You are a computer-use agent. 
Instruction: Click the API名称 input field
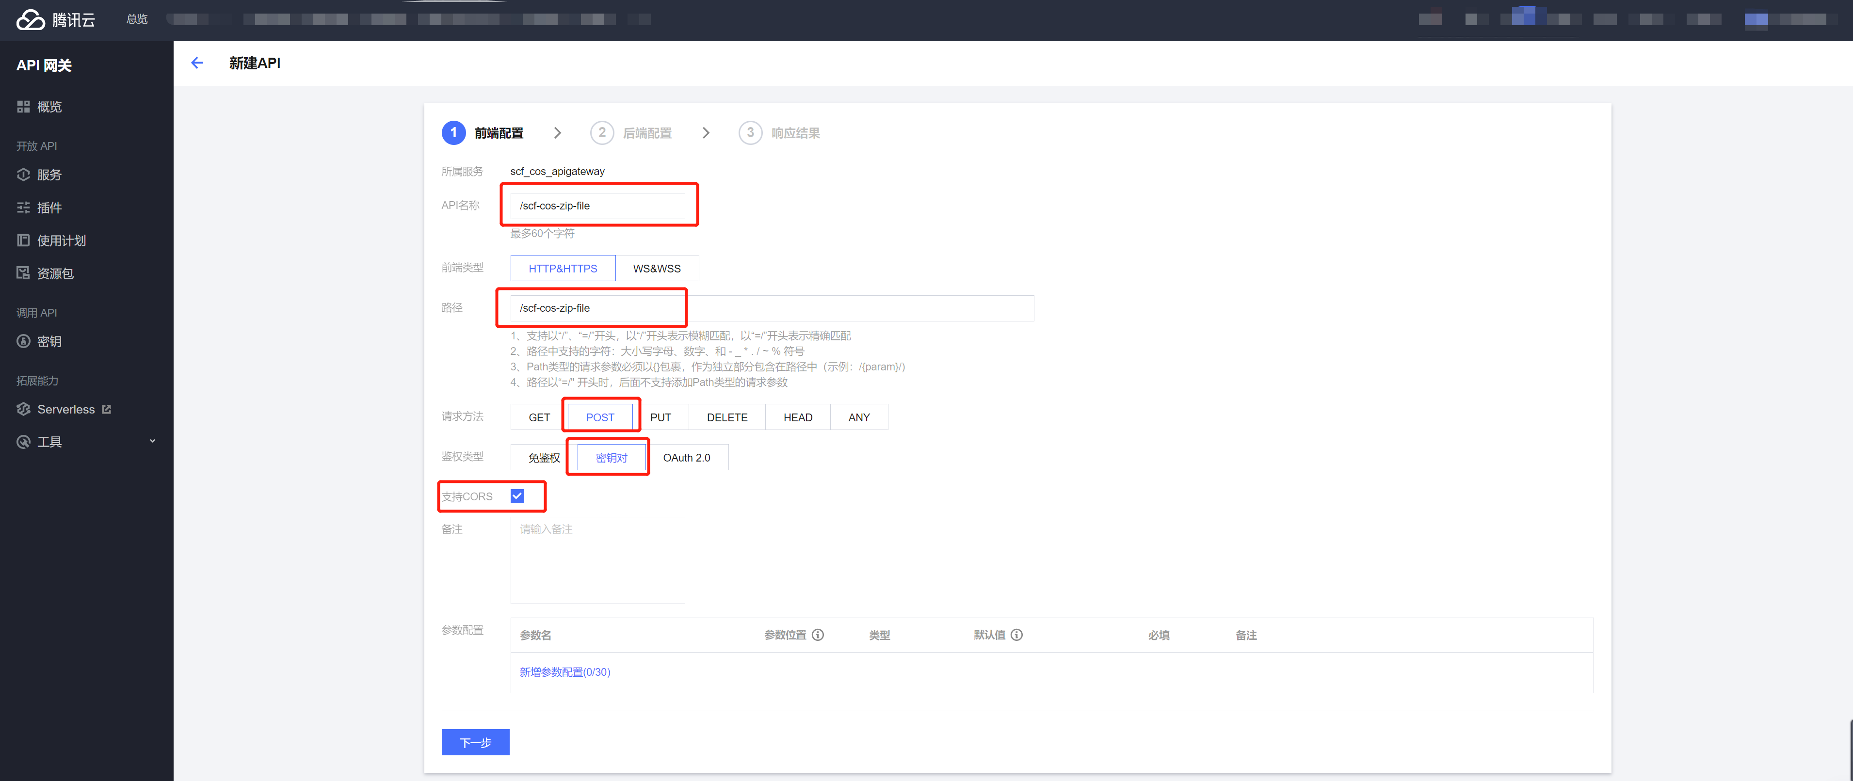click(x=598, y=206)
